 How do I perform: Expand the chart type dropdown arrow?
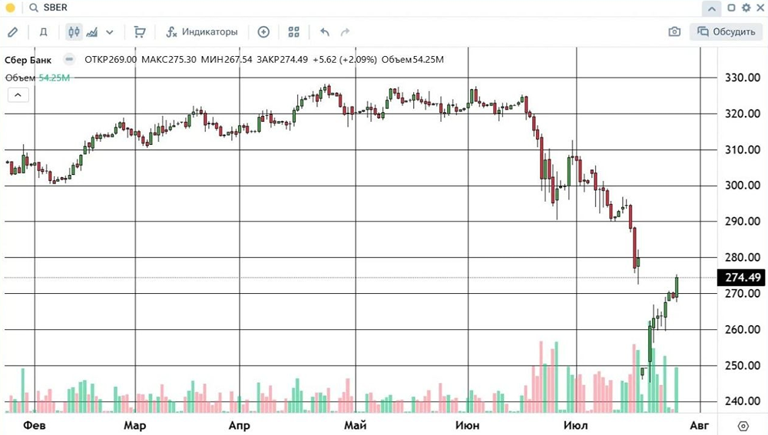click(x=110, y=32)
